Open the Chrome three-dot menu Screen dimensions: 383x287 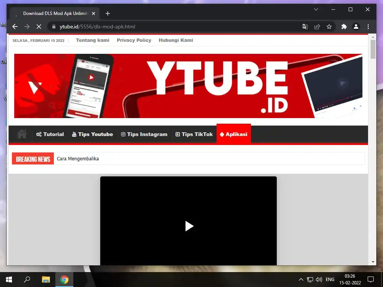pyautogui.click(x=368, y=27)
